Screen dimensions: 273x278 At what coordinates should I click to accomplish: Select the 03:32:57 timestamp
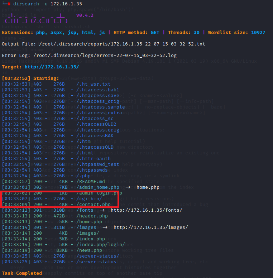tap(16, 182)
